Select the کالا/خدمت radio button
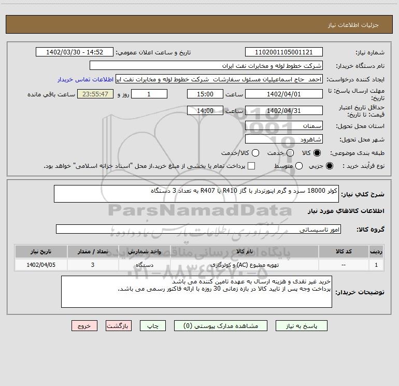Image resolution: width=399 pixels, height=386 pixels. click(x=255, y=153)
